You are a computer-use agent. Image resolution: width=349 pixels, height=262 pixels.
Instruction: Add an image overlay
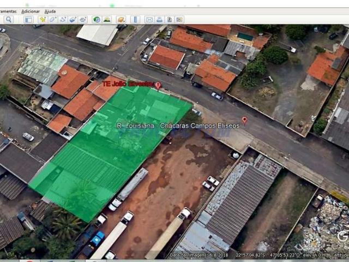[73, 20]
